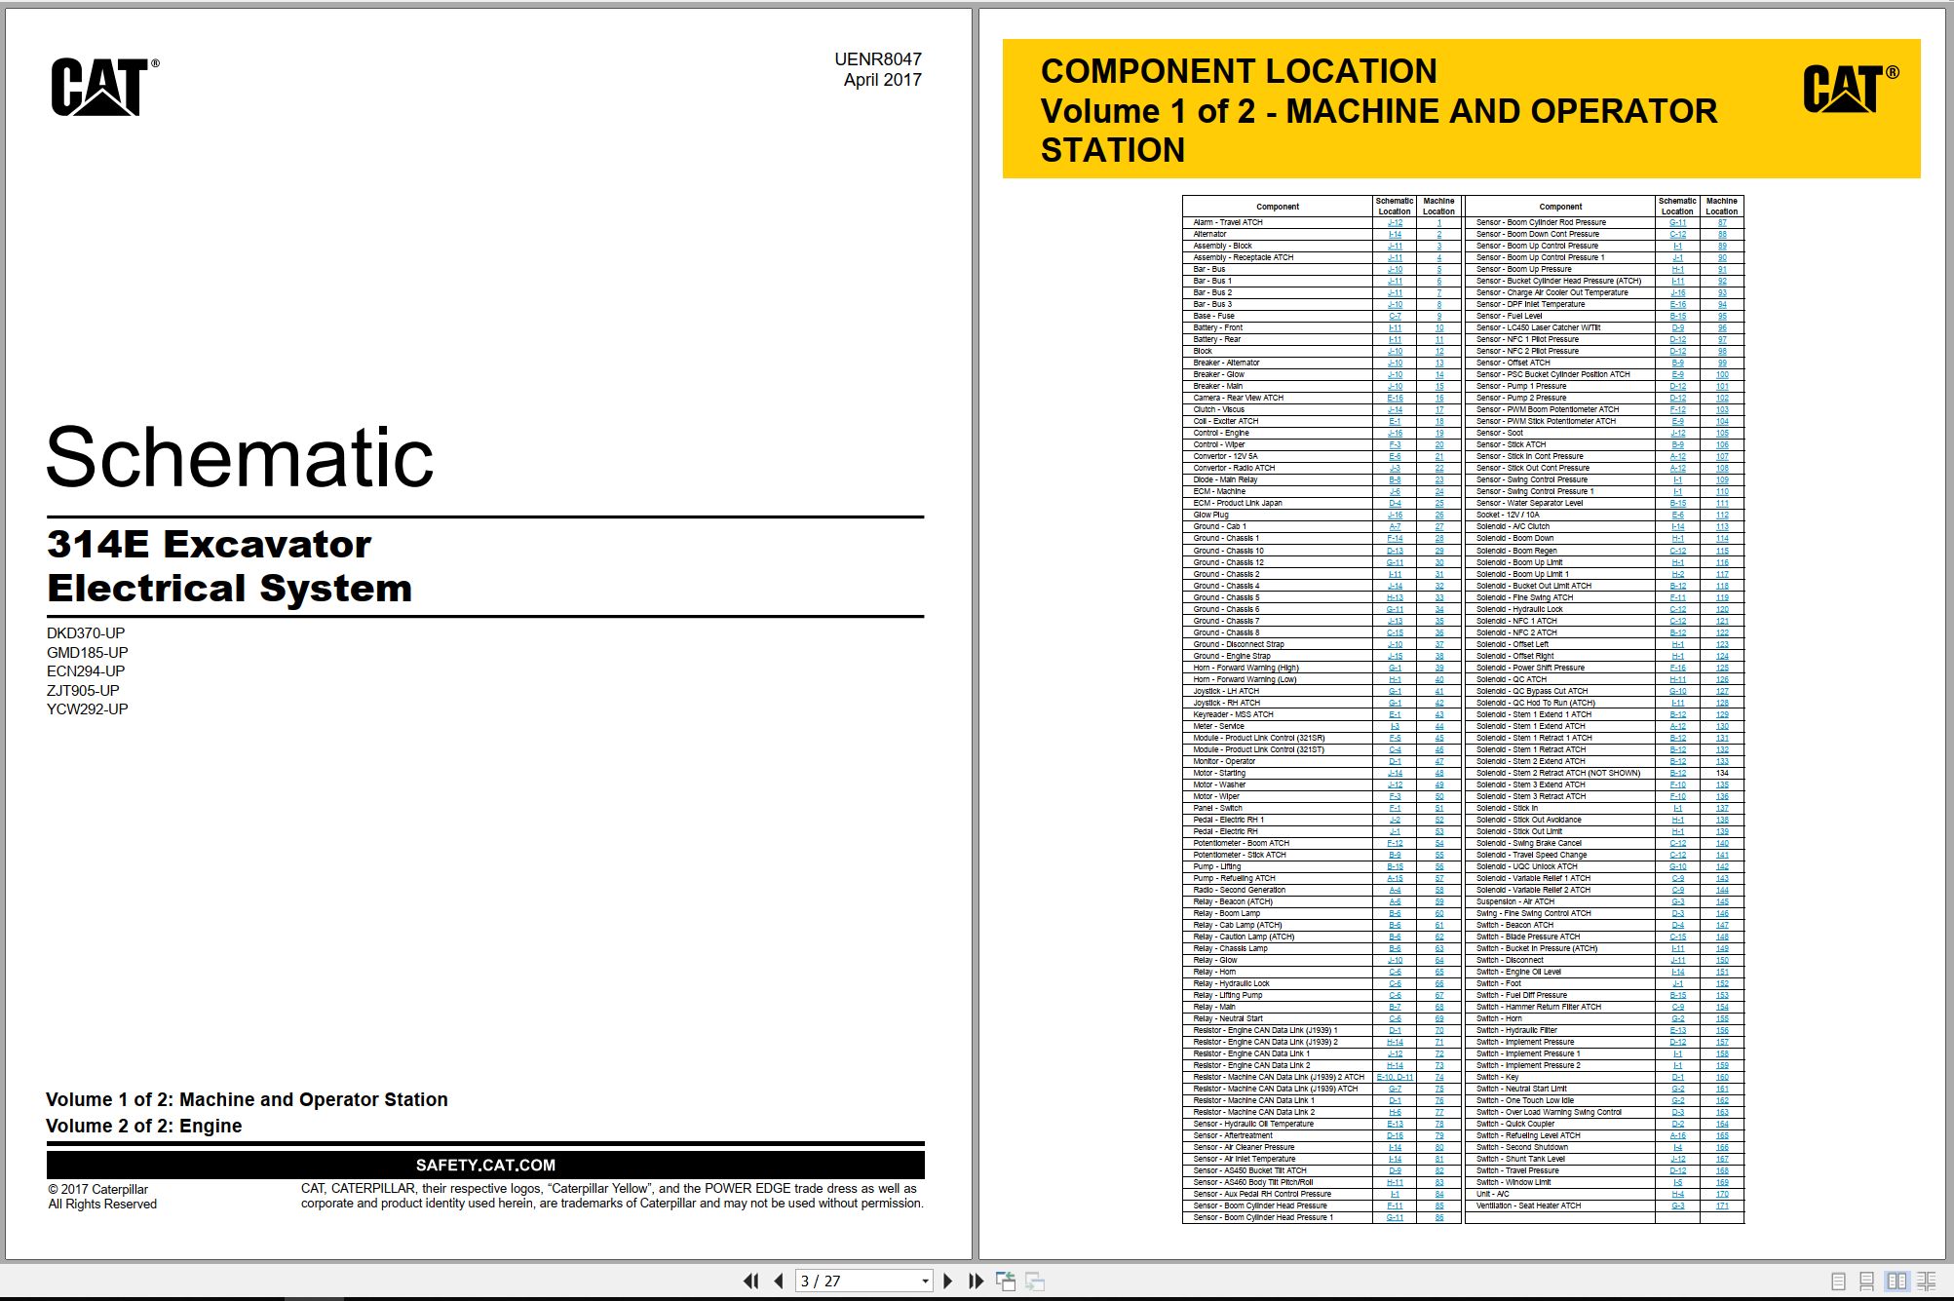Click the '314E Excavator' heading

pyautogui.click(x=209, y=545)
